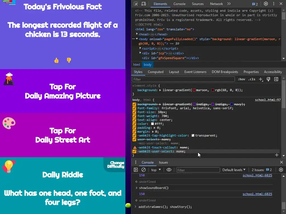Image resolution: width=286 pixels, height=214 pixels.
Task: Uncheck the font-family property checkbox
Action: pyautogui.click(x=134, y=108)
